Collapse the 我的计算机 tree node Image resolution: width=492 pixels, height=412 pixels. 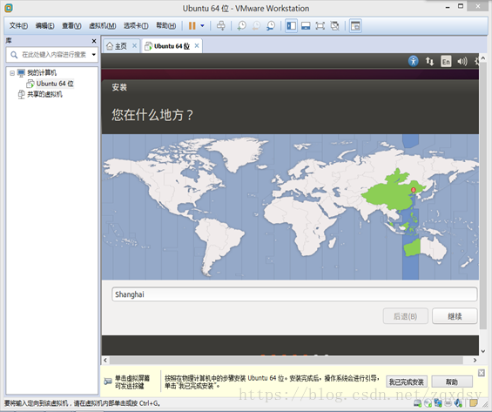coord(12,73)
